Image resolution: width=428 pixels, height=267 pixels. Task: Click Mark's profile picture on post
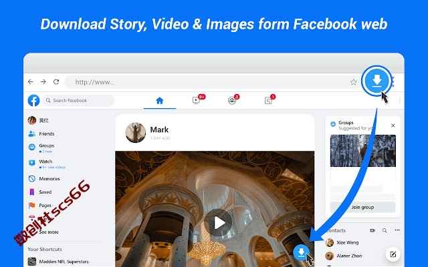tap(136, 132)
